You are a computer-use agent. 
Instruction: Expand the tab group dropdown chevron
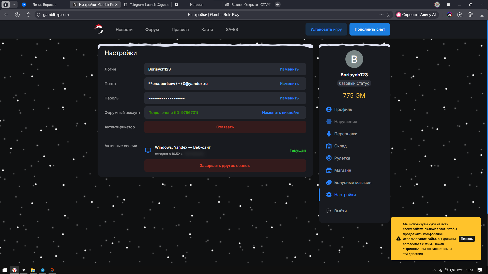click(14, 5)
